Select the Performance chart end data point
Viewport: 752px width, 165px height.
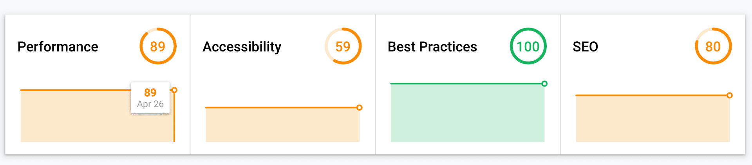174,90
